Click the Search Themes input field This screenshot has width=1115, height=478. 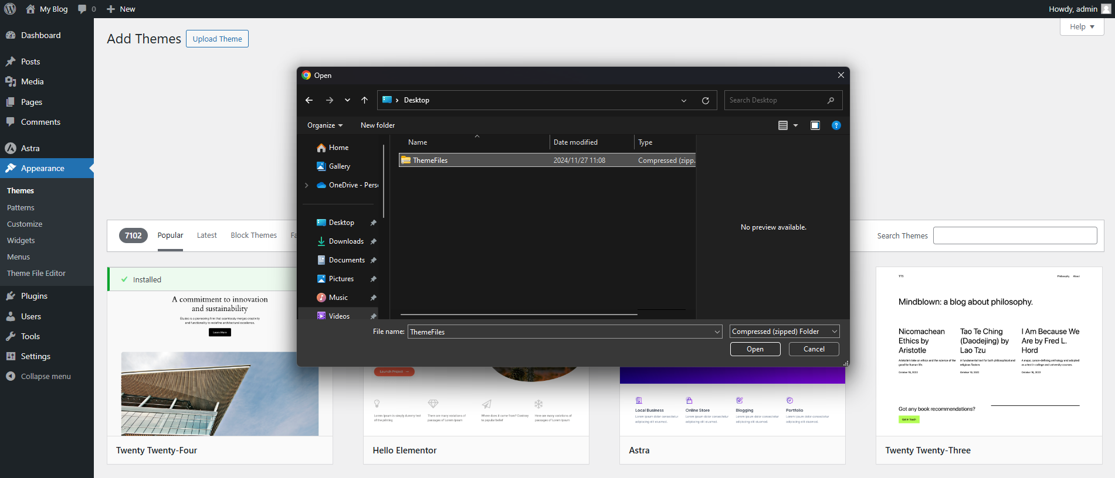click(1015, 235)
